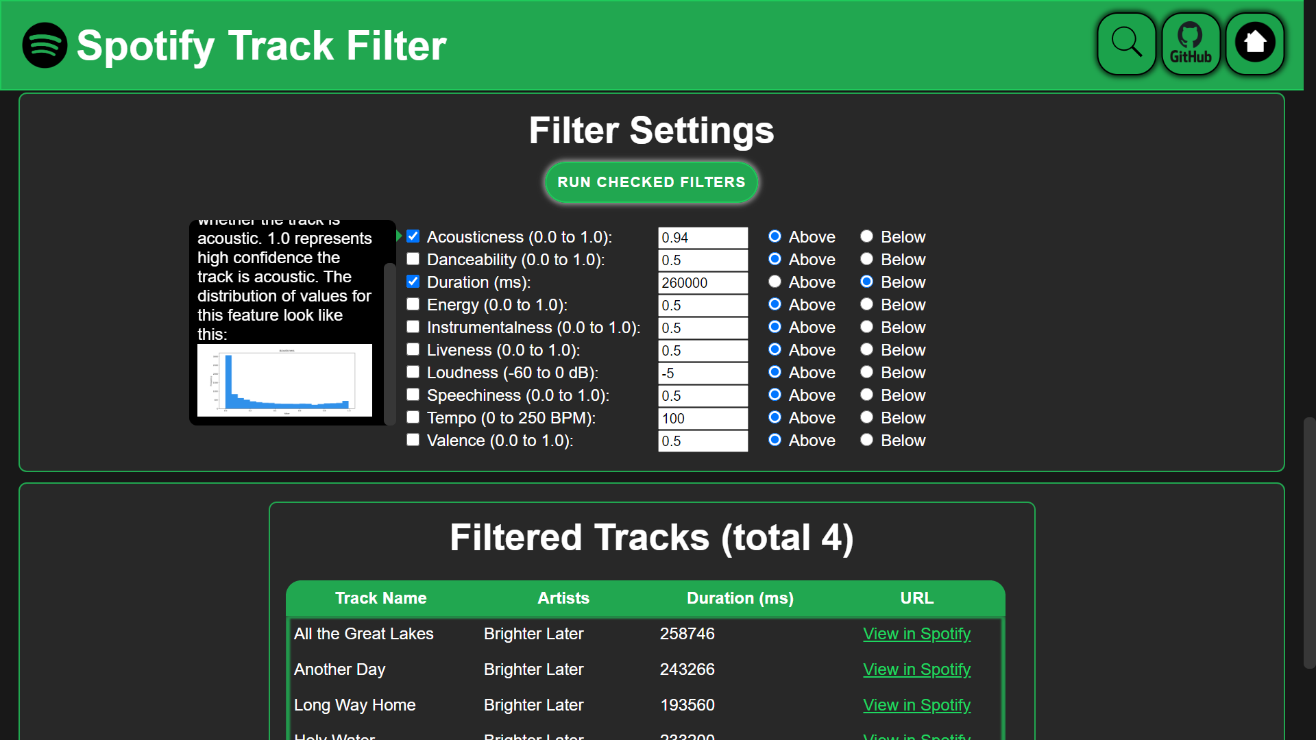Select Below for Acousticness
The image size is (1316, 740).
click(866, 236)
